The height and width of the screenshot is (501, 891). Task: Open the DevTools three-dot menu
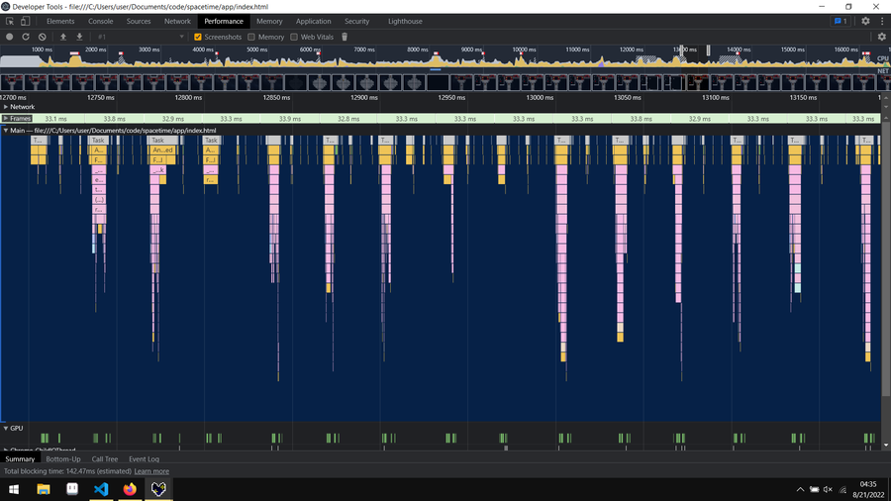(882, 21)
